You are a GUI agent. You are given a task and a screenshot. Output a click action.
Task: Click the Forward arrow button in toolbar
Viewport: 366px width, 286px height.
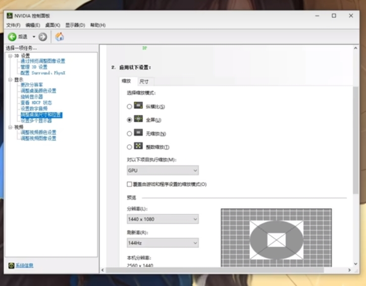[43, 37]
